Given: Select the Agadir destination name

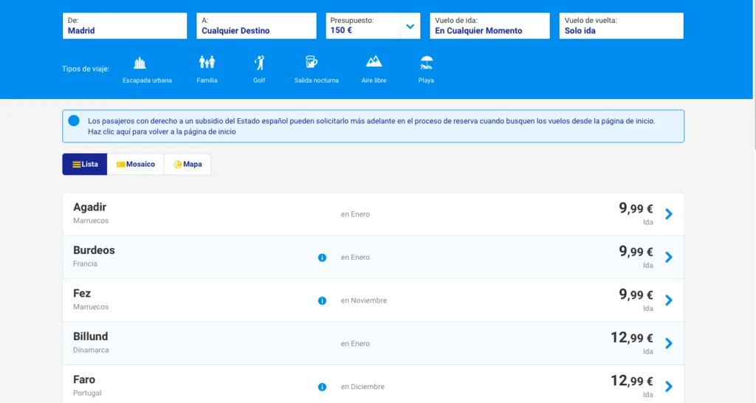Looking at the screenshot, I should (x=89, y=207).
